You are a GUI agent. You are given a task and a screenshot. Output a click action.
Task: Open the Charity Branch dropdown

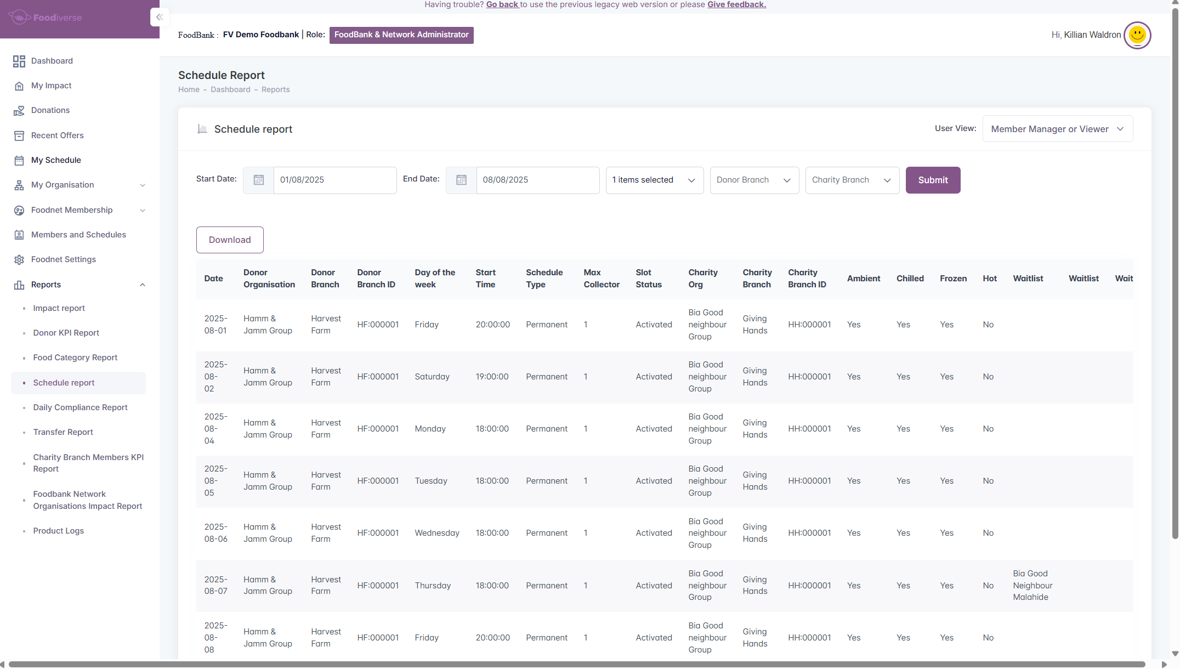coord(852,180)
